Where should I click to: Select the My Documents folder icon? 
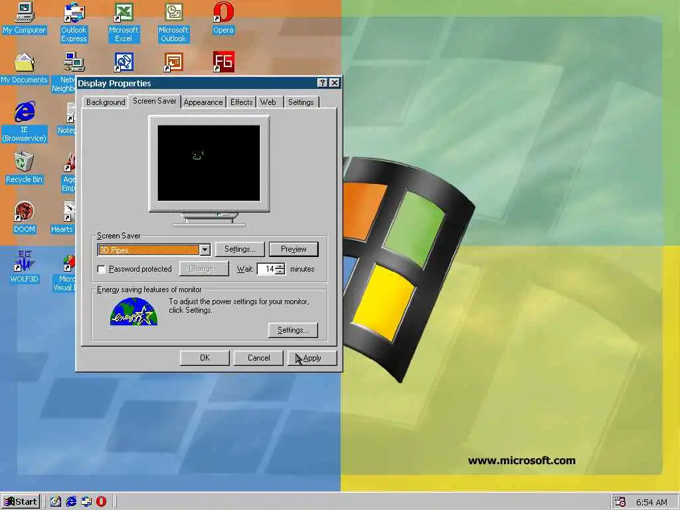(25, 68)
